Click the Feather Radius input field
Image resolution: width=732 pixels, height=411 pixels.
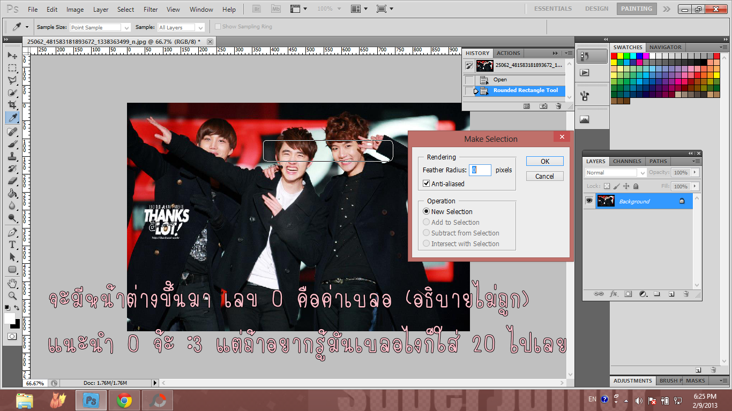coord(480,170)
